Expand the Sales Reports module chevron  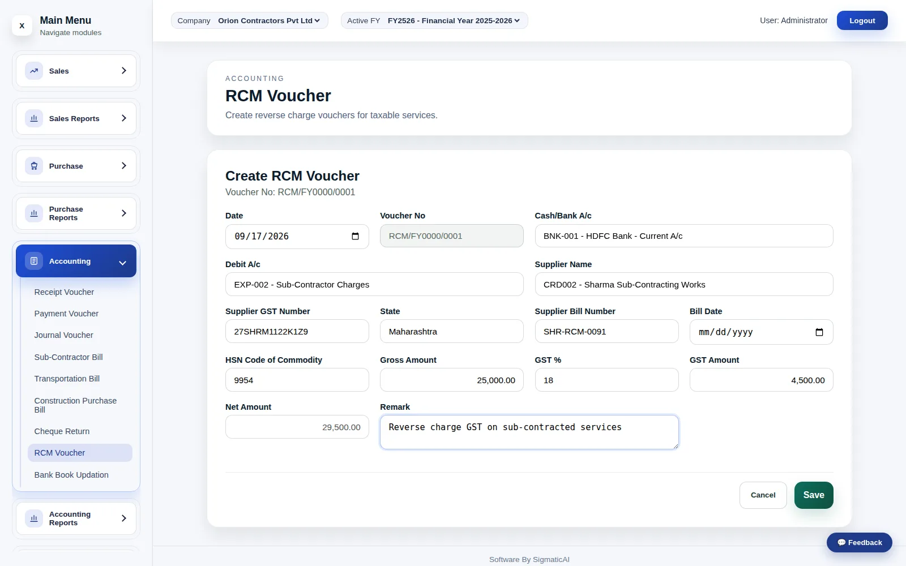point(124,118)
